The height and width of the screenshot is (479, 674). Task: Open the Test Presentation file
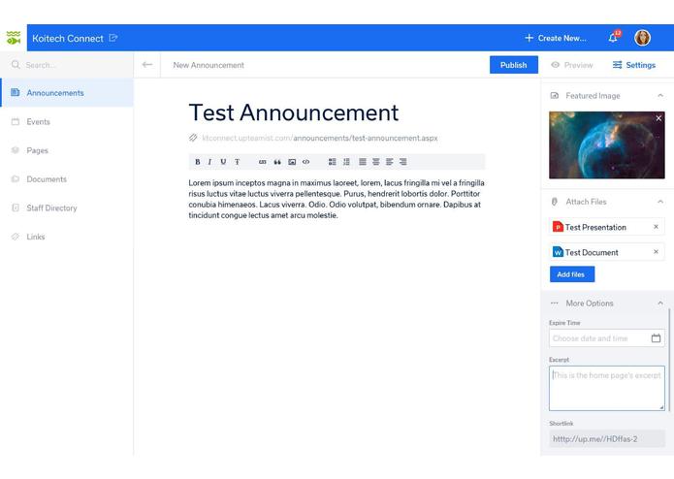point(595,227)
